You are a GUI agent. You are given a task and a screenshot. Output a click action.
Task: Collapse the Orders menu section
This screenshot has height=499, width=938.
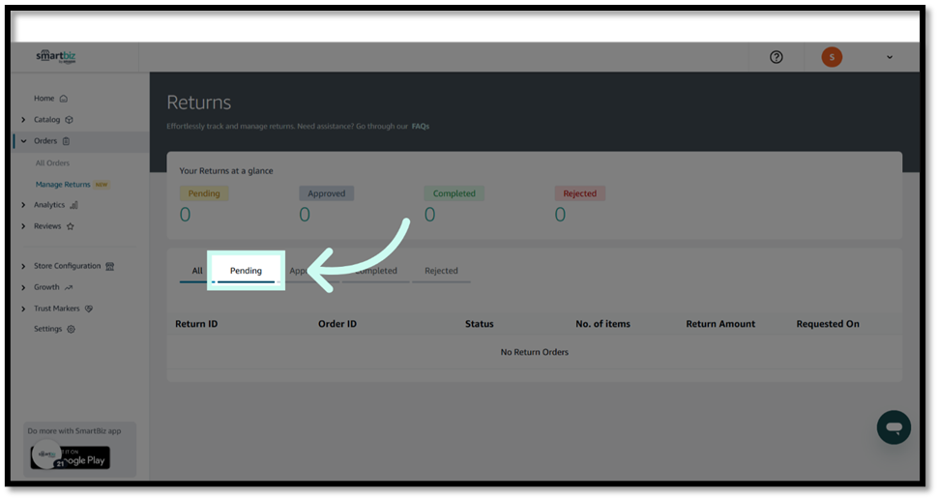[23, 141]
